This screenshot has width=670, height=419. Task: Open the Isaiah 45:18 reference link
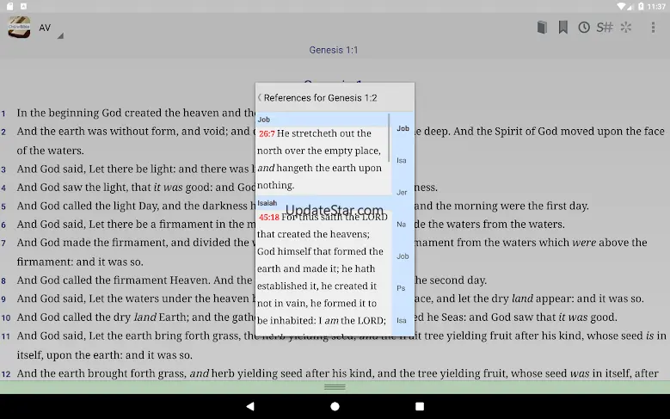268,218
